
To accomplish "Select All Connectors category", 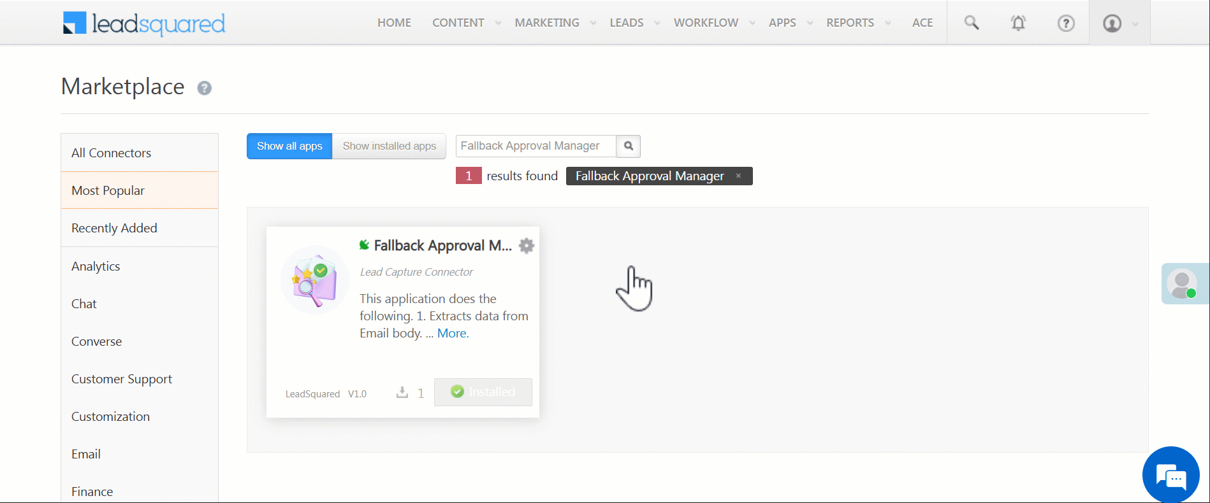I will (140, 153).
